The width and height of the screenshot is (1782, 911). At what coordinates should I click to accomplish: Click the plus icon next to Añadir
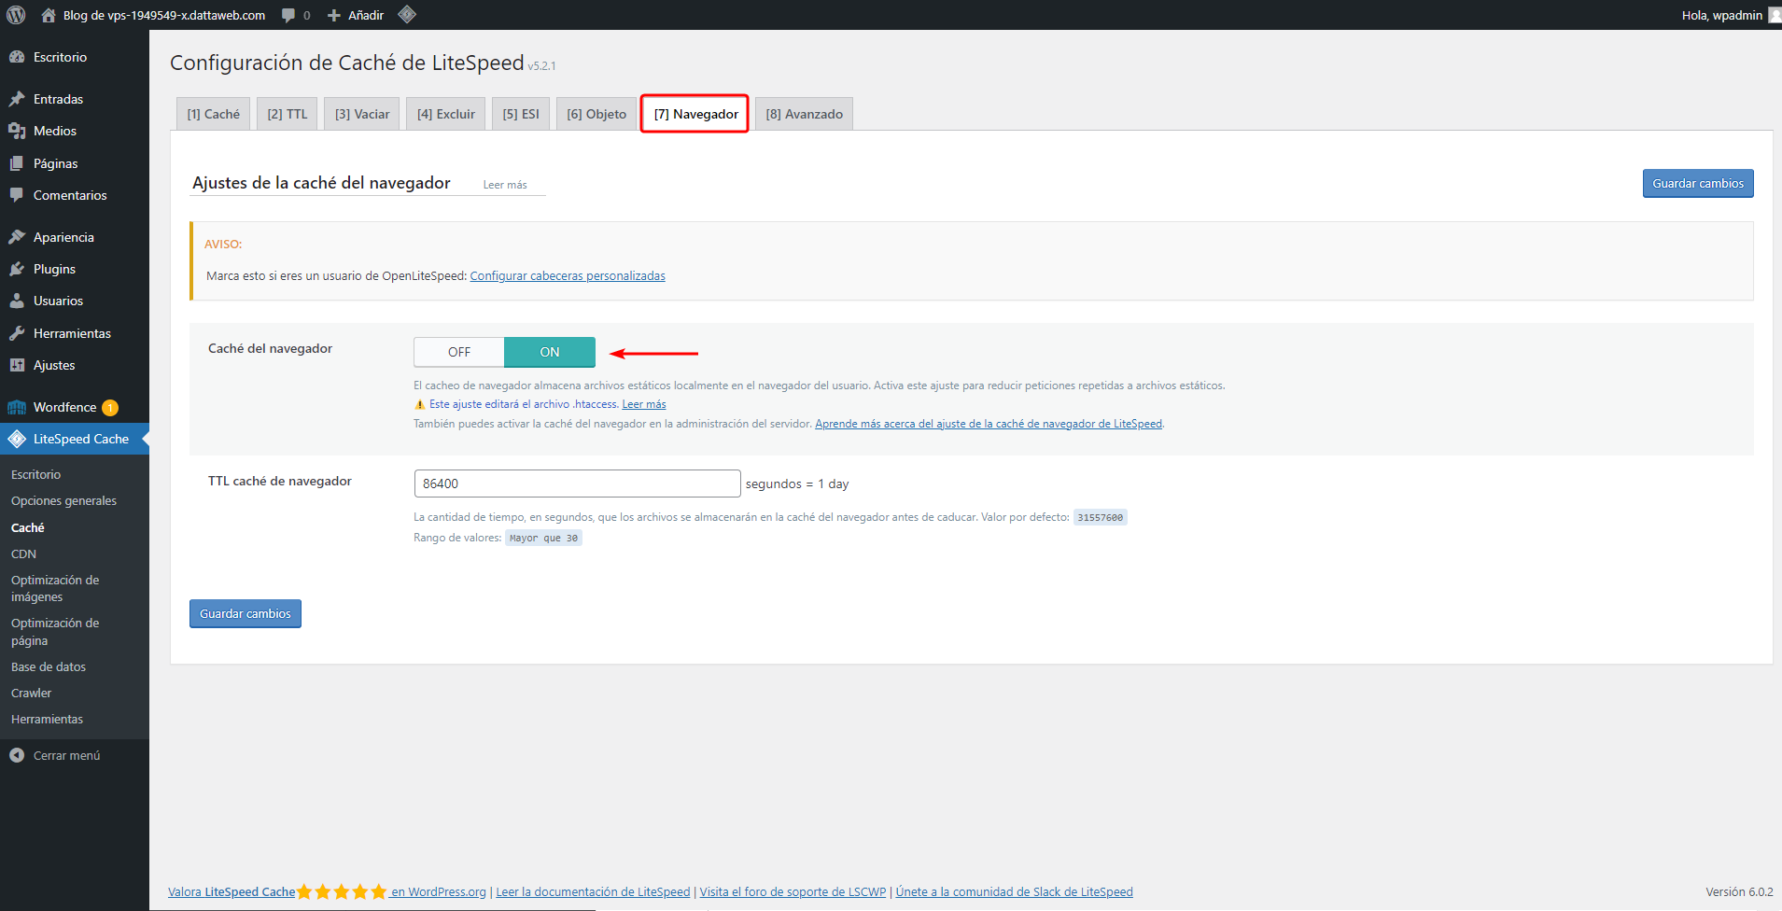333,15
